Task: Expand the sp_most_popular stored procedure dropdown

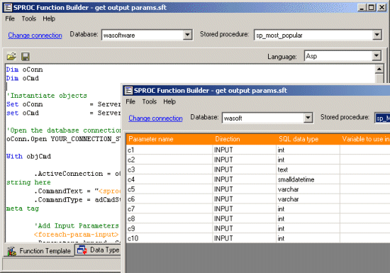Action: pyautogui.click(x=377, y=35)
